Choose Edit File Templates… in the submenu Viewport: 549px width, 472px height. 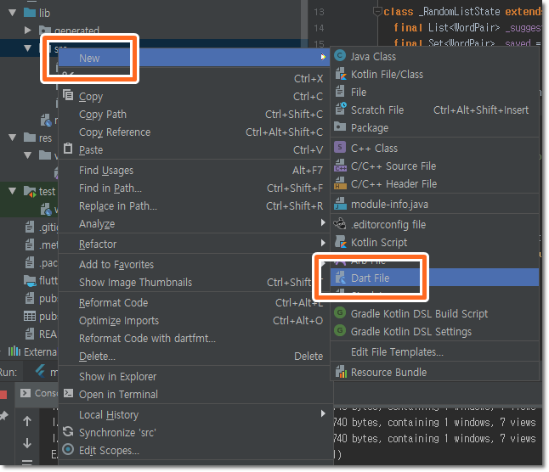tap(434, 351)
